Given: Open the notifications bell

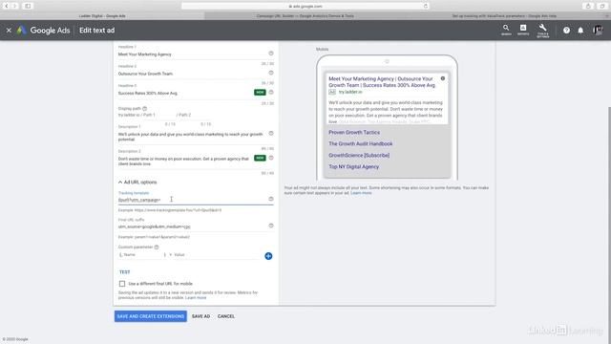Looking at the screenshot, I should tap(580, 30).
